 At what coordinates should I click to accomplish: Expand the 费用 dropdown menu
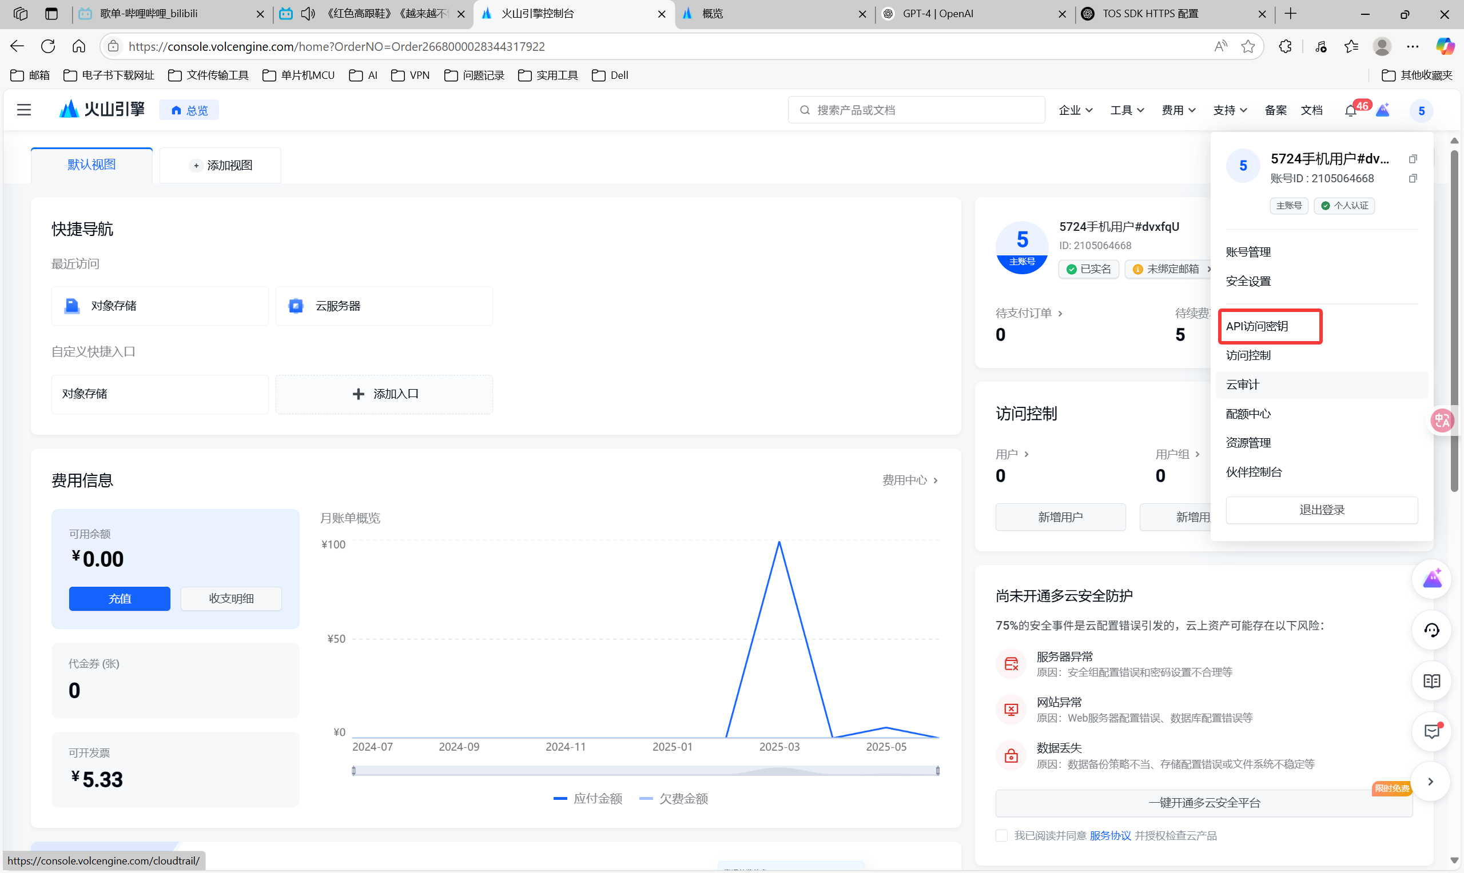[x=1178, y=110]
